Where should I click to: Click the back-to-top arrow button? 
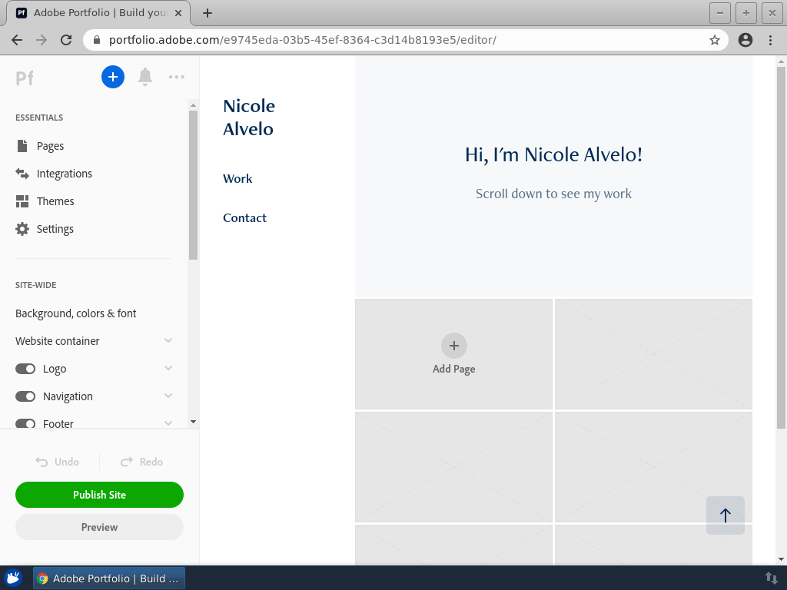(x=726, y=515)
